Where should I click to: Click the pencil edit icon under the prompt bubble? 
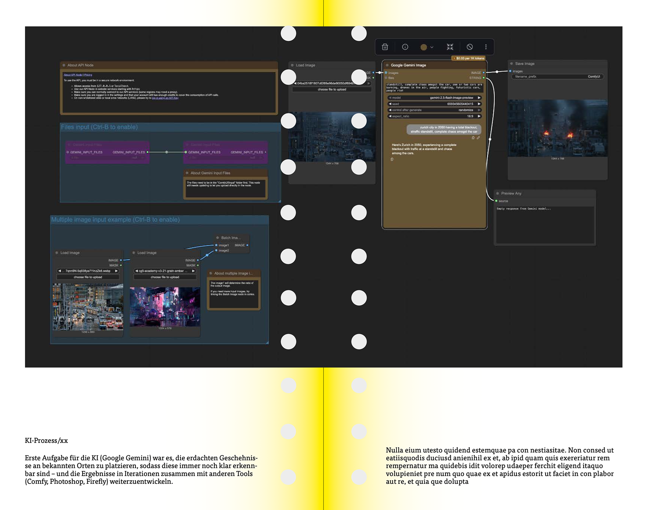click(478, 137)
